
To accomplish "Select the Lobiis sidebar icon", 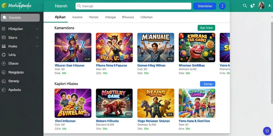I will click(x=4, y=55).
